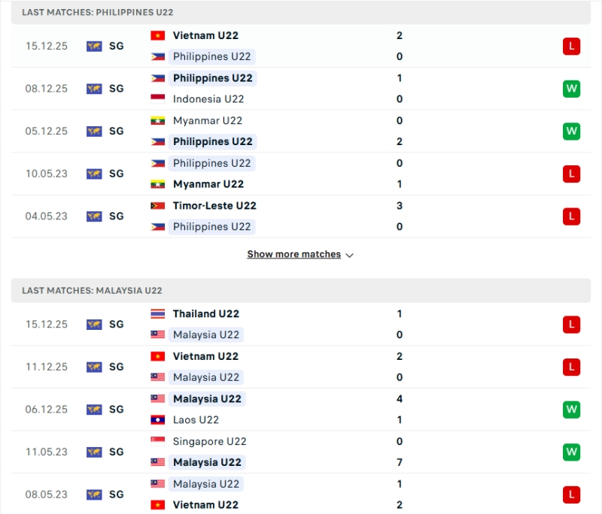602x514 pixels.
Task: Click the L badge for 08.05.23 Malaysia match
Action: click(x=571, y=494)
